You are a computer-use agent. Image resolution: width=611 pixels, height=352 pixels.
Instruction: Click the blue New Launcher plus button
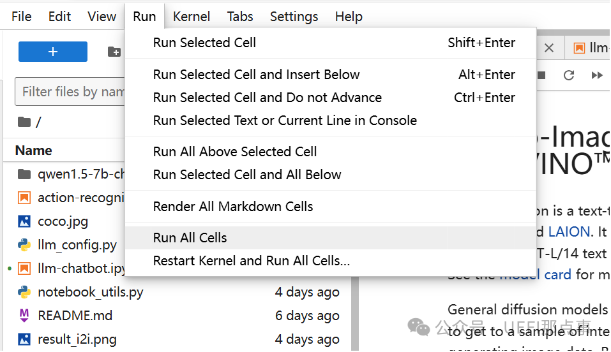[53, 52]
